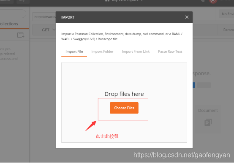This screenshot has height=163, width=234.
Task: Click the blue button behind the dialog
Action: click(194, 85)
